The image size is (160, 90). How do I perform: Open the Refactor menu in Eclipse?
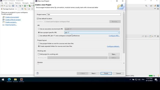(x=18, y=3)
